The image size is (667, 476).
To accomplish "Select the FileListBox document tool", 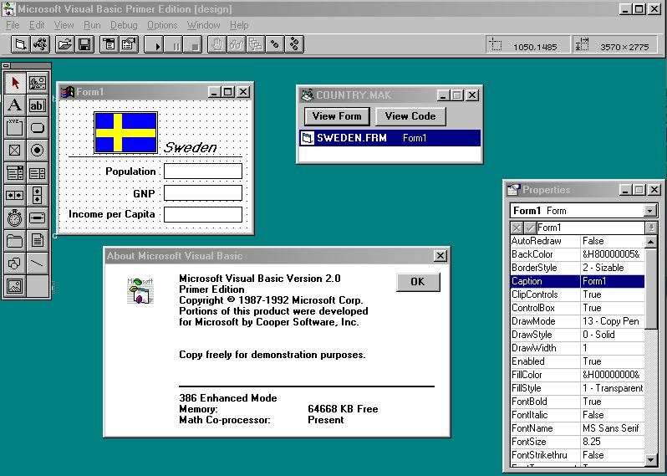I will tap(38, 241).
